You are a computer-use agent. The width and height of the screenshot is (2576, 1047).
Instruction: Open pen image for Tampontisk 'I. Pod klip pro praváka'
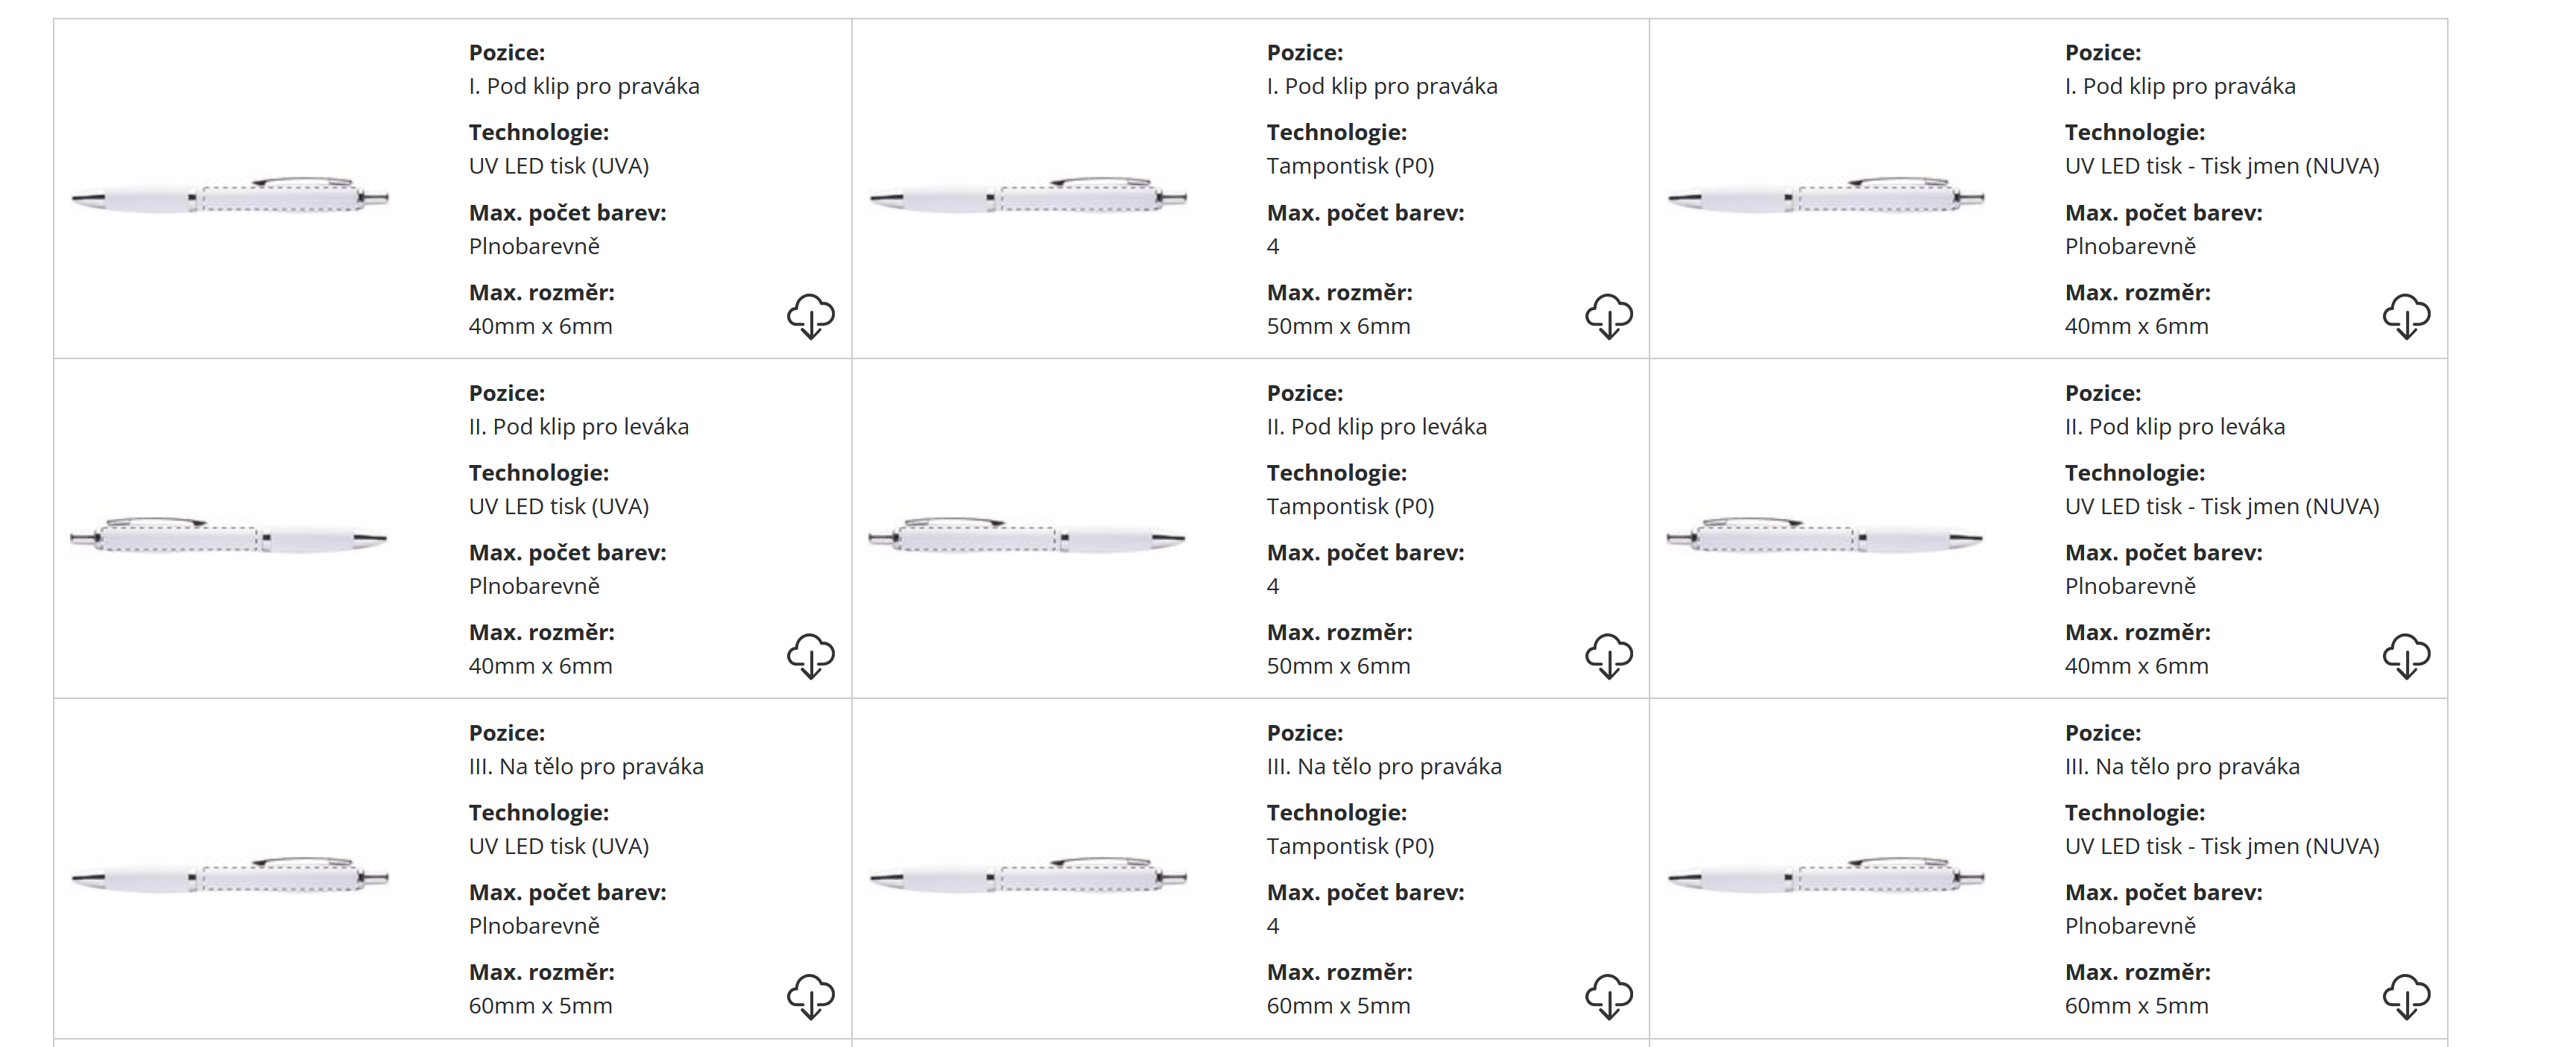pos(1028,196)
